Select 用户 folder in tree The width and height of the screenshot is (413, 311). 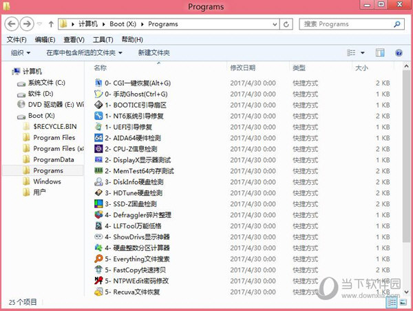[39, 192]
